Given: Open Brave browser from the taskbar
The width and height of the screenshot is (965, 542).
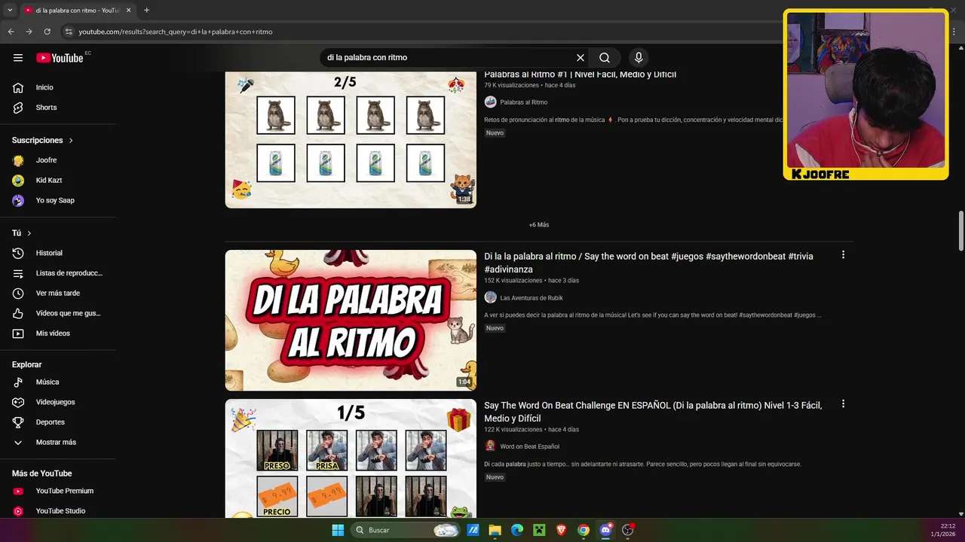Looking at the screenshot, I should tap(561, 530).
